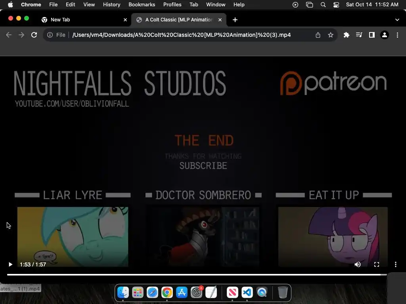
Task: Expand the tab search chevron
Action: (397, 20)
